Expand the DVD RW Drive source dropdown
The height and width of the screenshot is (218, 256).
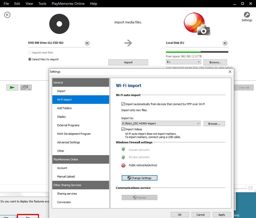[87, 43]
